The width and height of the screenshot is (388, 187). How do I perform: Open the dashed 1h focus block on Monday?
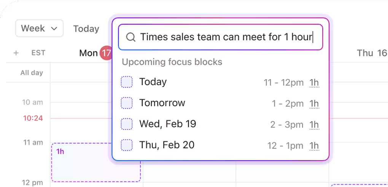[x=96, y=163]
